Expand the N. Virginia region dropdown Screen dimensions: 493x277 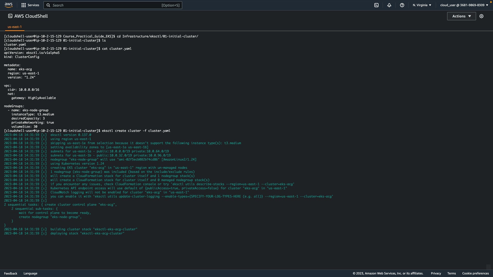(x=422, y=5)
